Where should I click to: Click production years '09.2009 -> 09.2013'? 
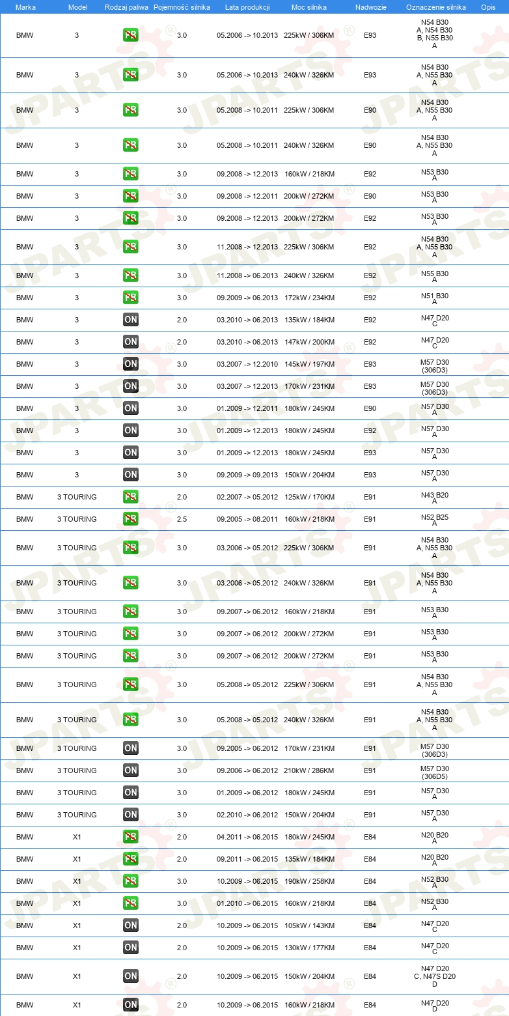pos(247,475)
